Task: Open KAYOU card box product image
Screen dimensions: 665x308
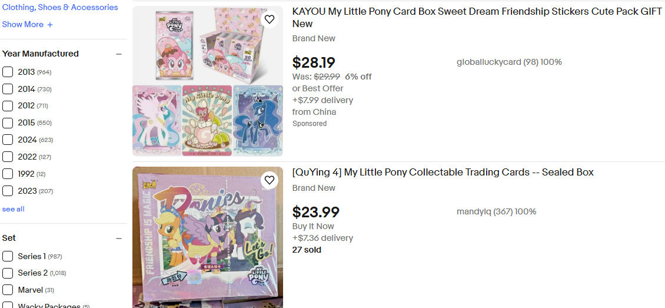Action: (207, 81)
